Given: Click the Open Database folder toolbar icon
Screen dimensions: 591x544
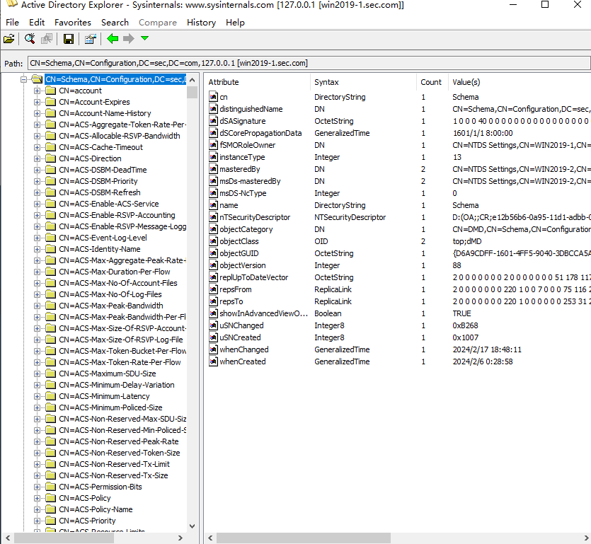Looking at the screenshot, I should click(9, 39).
